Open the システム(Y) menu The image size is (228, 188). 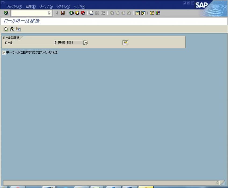tap(63, 6)
